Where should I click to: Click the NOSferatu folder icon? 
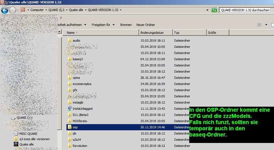70,121
